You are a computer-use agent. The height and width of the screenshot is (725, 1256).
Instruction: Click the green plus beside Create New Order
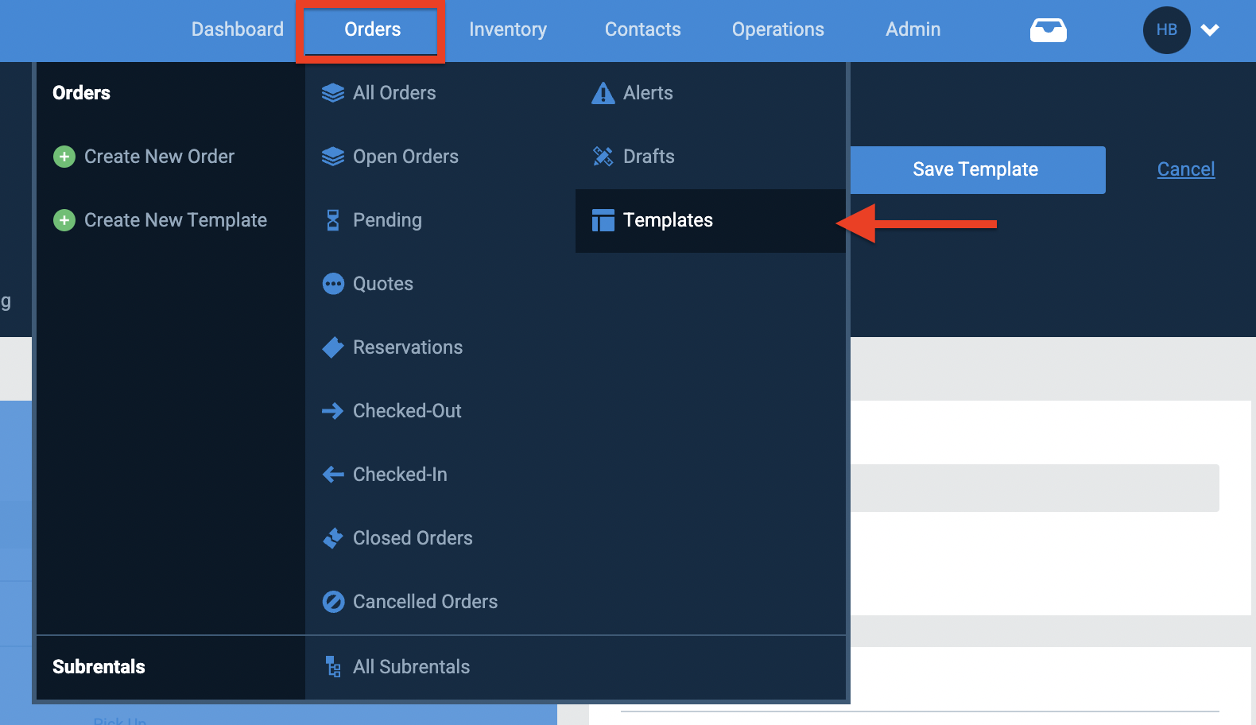pos(64,157)
